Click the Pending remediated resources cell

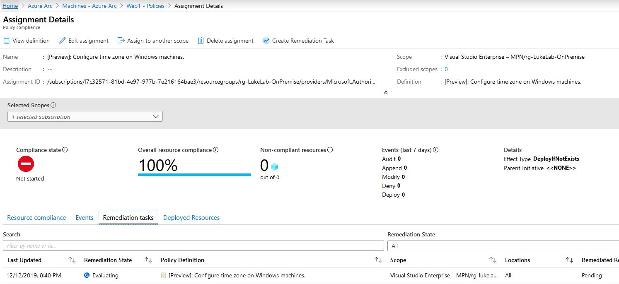592,275
